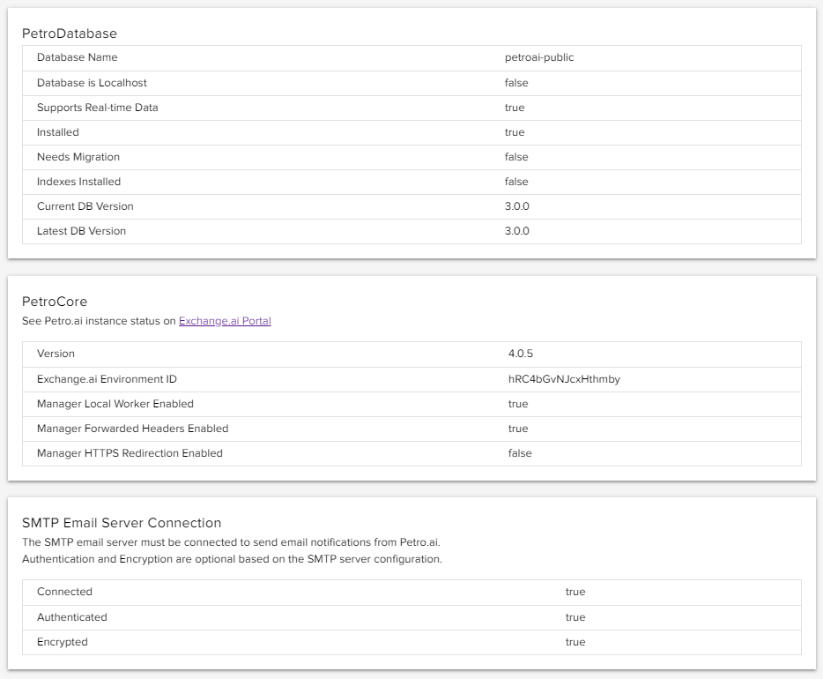Image resolution: width=823 pixels, height=679 pixels.
Task: Click the Manager Forwarded Headers Enabled label
Action: 132,429
